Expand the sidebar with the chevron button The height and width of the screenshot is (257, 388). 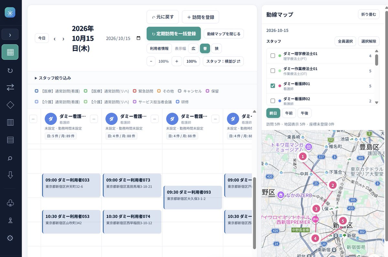point(10,35)
